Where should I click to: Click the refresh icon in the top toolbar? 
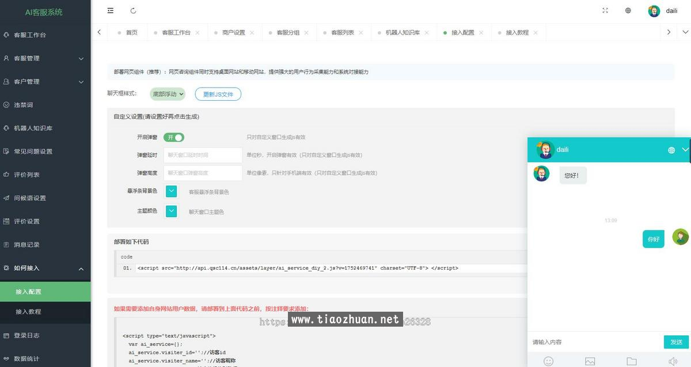pyautogui.click(x=134, y=10)
